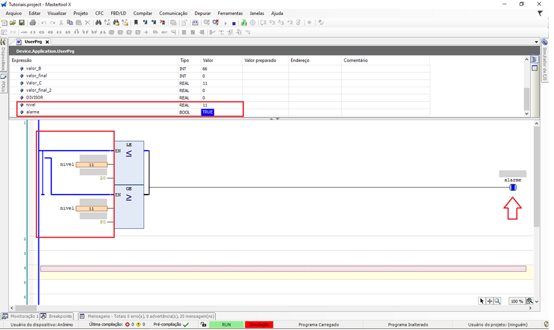554x330 pixels.
Task: Select the arrow pointer tool
Action: [482, 301]
